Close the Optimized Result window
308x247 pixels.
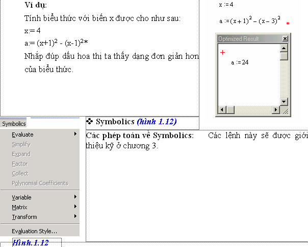pyautogui.click(x=285, y=39)
